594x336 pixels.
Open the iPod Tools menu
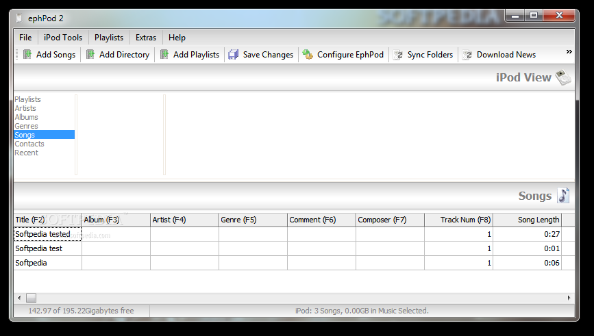pyautogui.click(x=62, y=38)
